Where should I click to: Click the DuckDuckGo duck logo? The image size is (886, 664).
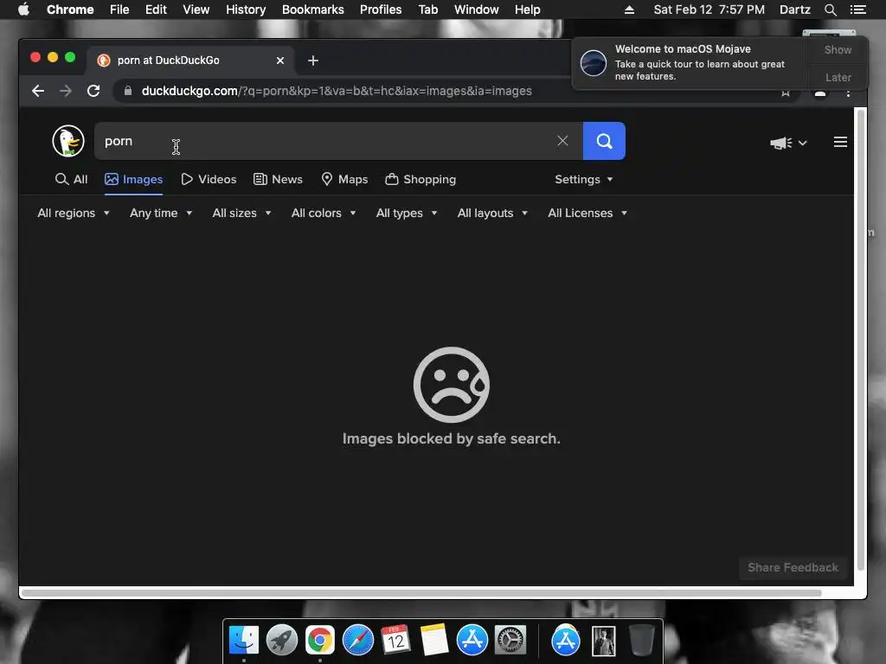point(68,141)
